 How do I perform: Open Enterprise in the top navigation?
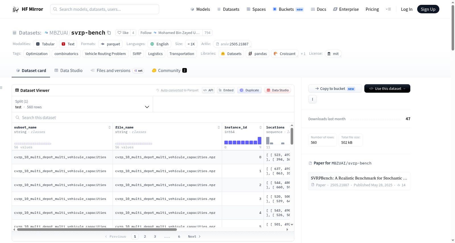pyautogui.click(x=346, y=9)
